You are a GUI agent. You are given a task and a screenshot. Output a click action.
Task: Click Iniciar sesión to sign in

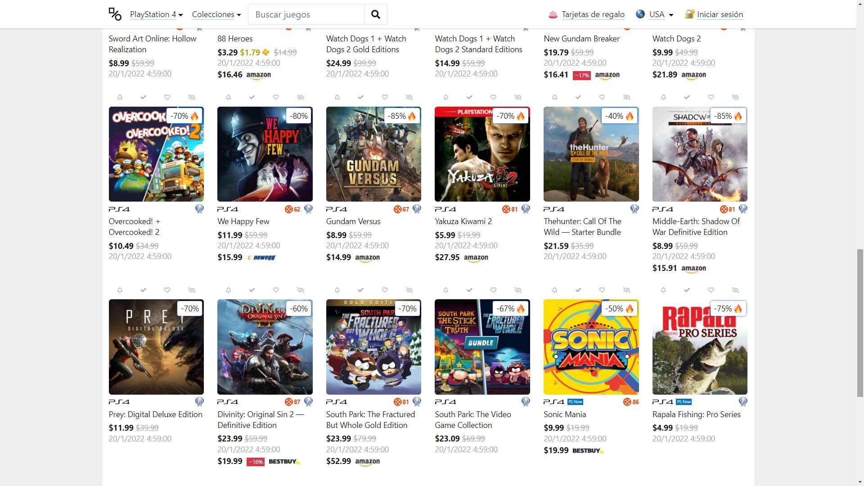point(720,14)
